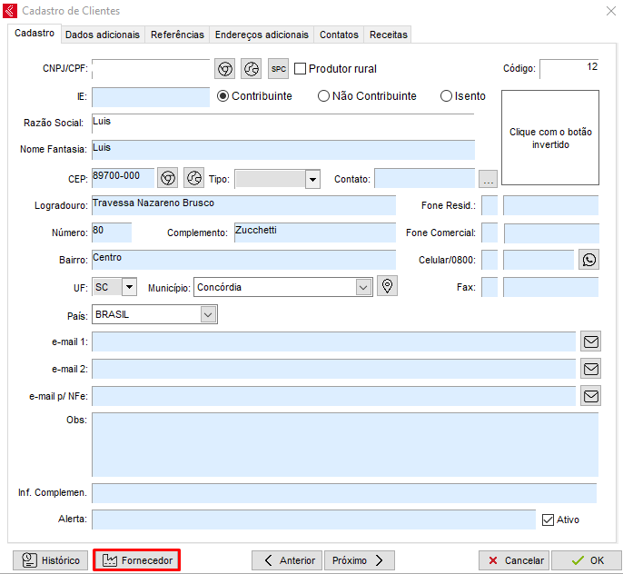
Task: Click the Razão Social field
Action: (283, 124)
